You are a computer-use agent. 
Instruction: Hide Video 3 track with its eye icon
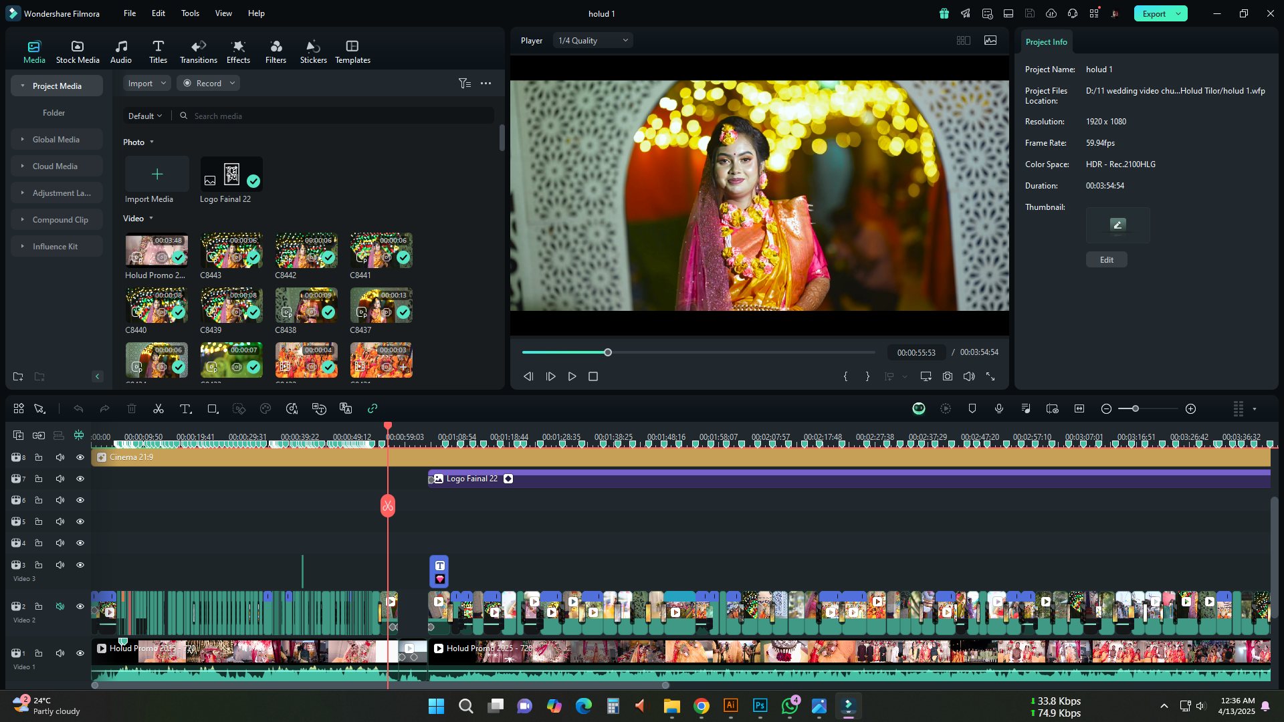click(80, 565)
